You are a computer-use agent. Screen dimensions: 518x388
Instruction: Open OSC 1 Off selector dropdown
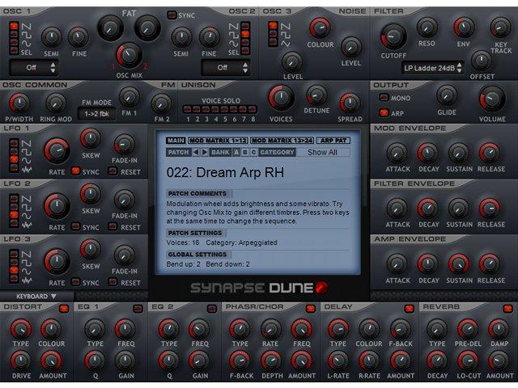34,68
